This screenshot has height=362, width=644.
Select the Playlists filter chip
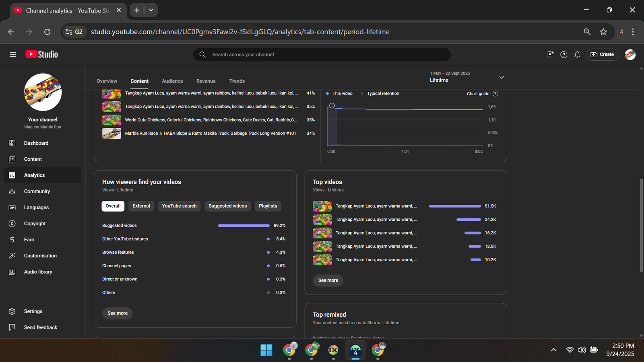pyautogui.click(x=268, y=206)
